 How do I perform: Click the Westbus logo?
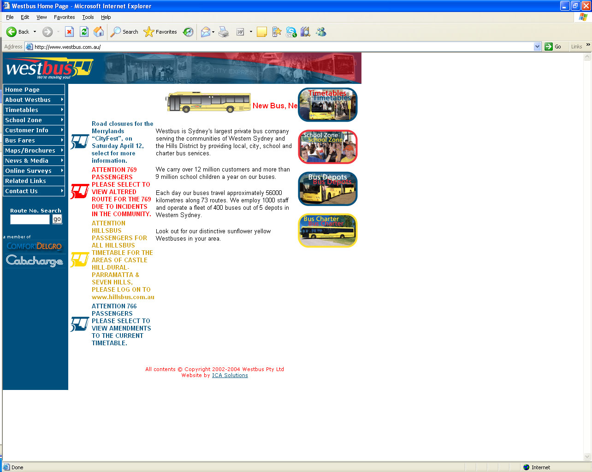point(49,68)
